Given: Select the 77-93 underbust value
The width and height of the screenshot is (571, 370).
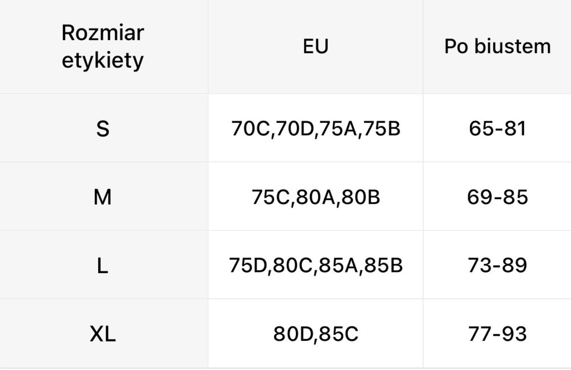Looking at the screenshot, I should pos(497,333).
